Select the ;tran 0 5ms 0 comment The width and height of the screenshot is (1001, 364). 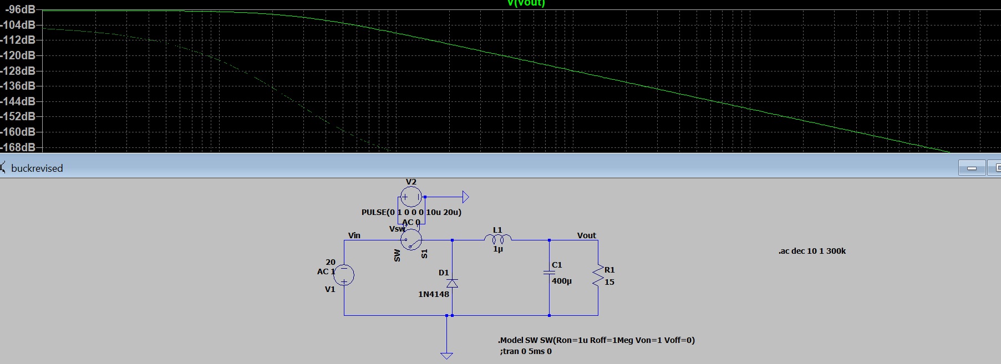tap(526, 351)
